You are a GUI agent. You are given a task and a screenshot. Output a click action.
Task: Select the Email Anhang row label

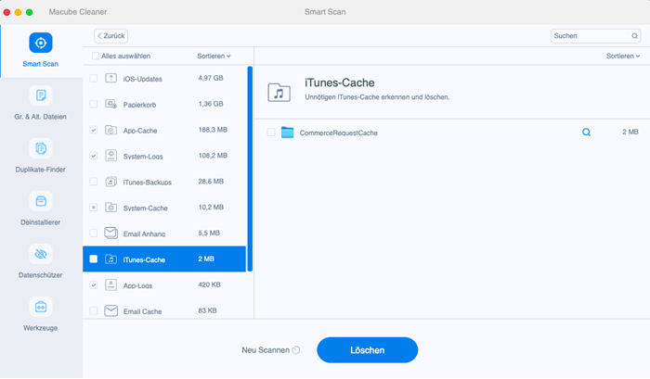tap(144, 234)
